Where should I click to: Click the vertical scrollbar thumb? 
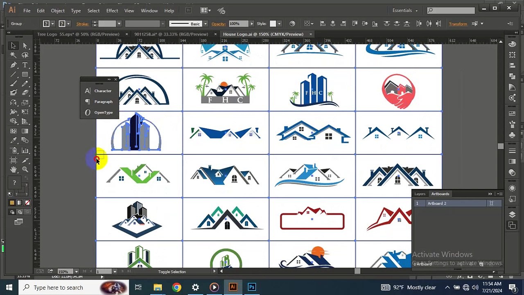(x=500, y=146)
